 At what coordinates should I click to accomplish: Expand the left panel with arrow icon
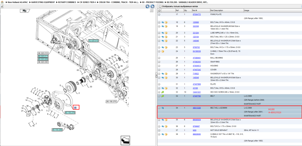2,6
